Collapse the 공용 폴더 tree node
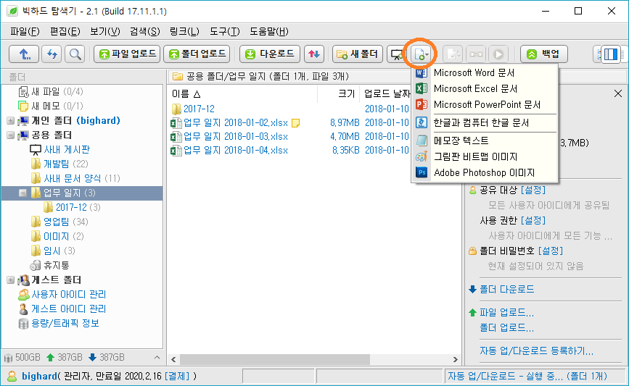This screenshot has height=386, width=629. click(10, 135)
